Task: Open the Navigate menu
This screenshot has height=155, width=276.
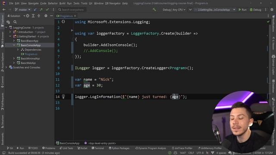Action: (x=33, y=3)
